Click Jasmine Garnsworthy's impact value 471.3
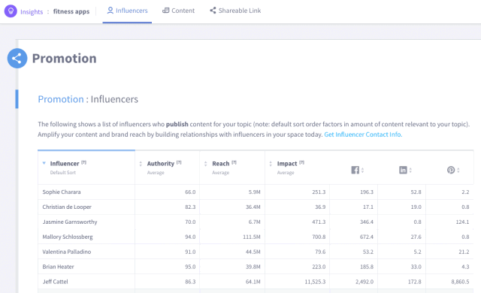Image resolution: width=481 pixels, height=293 pixels. click(x=319, y=222)
